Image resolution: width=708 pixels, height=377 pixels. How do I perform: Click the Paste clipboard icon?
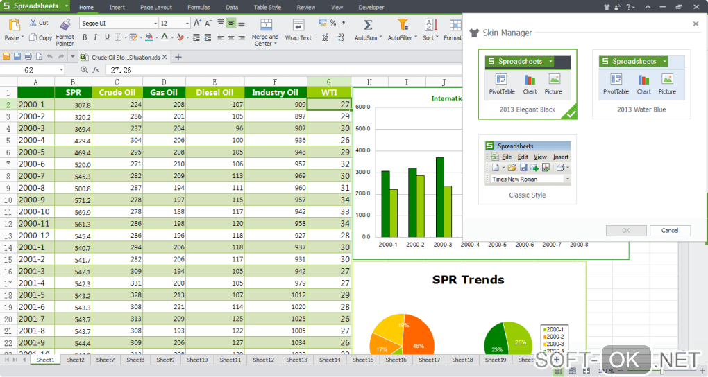pyautogui.click(x=15, y=25)
